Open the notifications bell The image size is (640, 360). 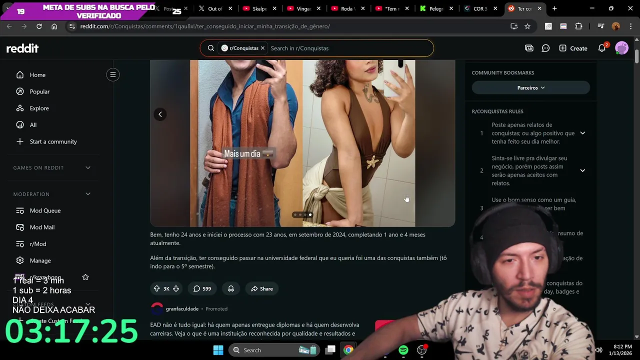[x=602, y=48]
